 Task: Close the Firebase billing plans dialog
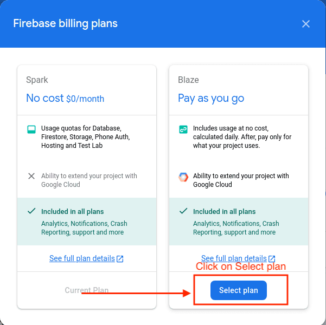click(x=306, y=24)
